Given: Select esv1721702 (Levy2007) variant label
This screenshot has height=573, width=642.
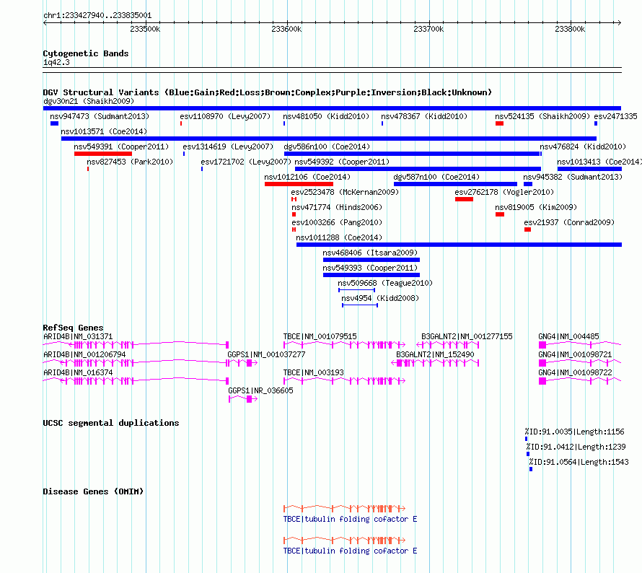Looking at the screenshot, I should 246,162.
